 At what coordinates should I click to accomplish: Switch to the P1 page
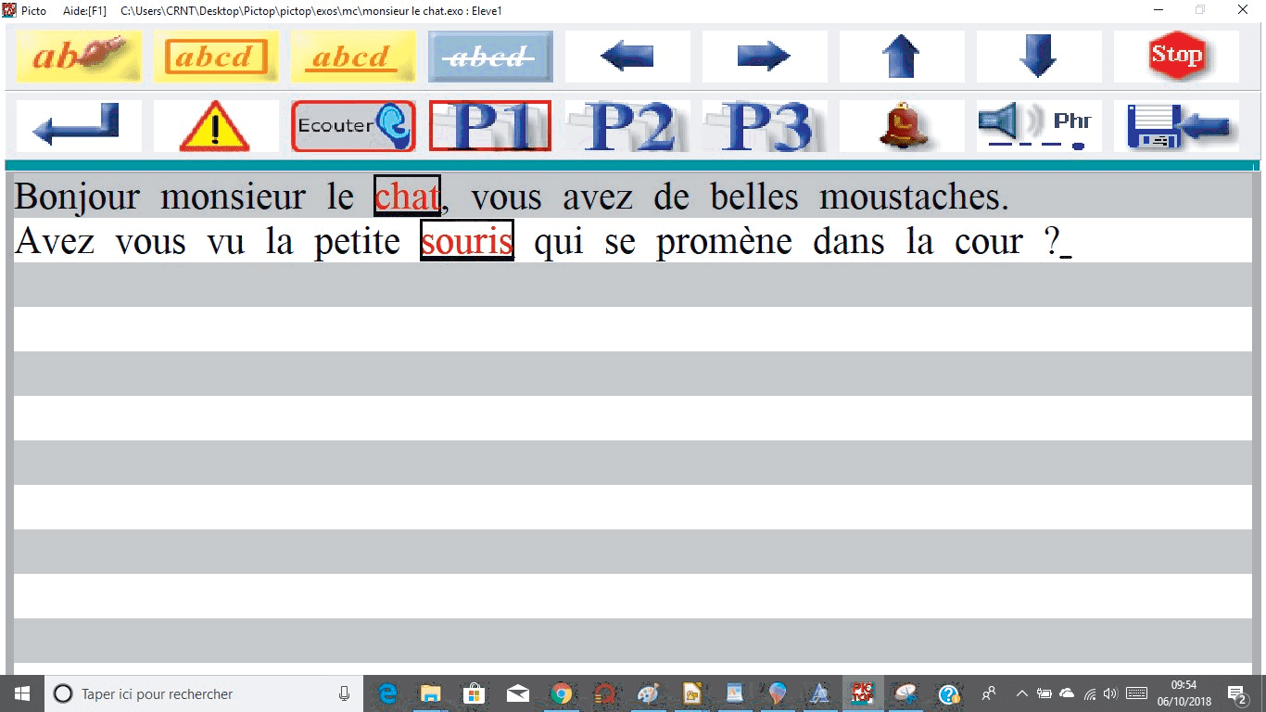(490, 126)
